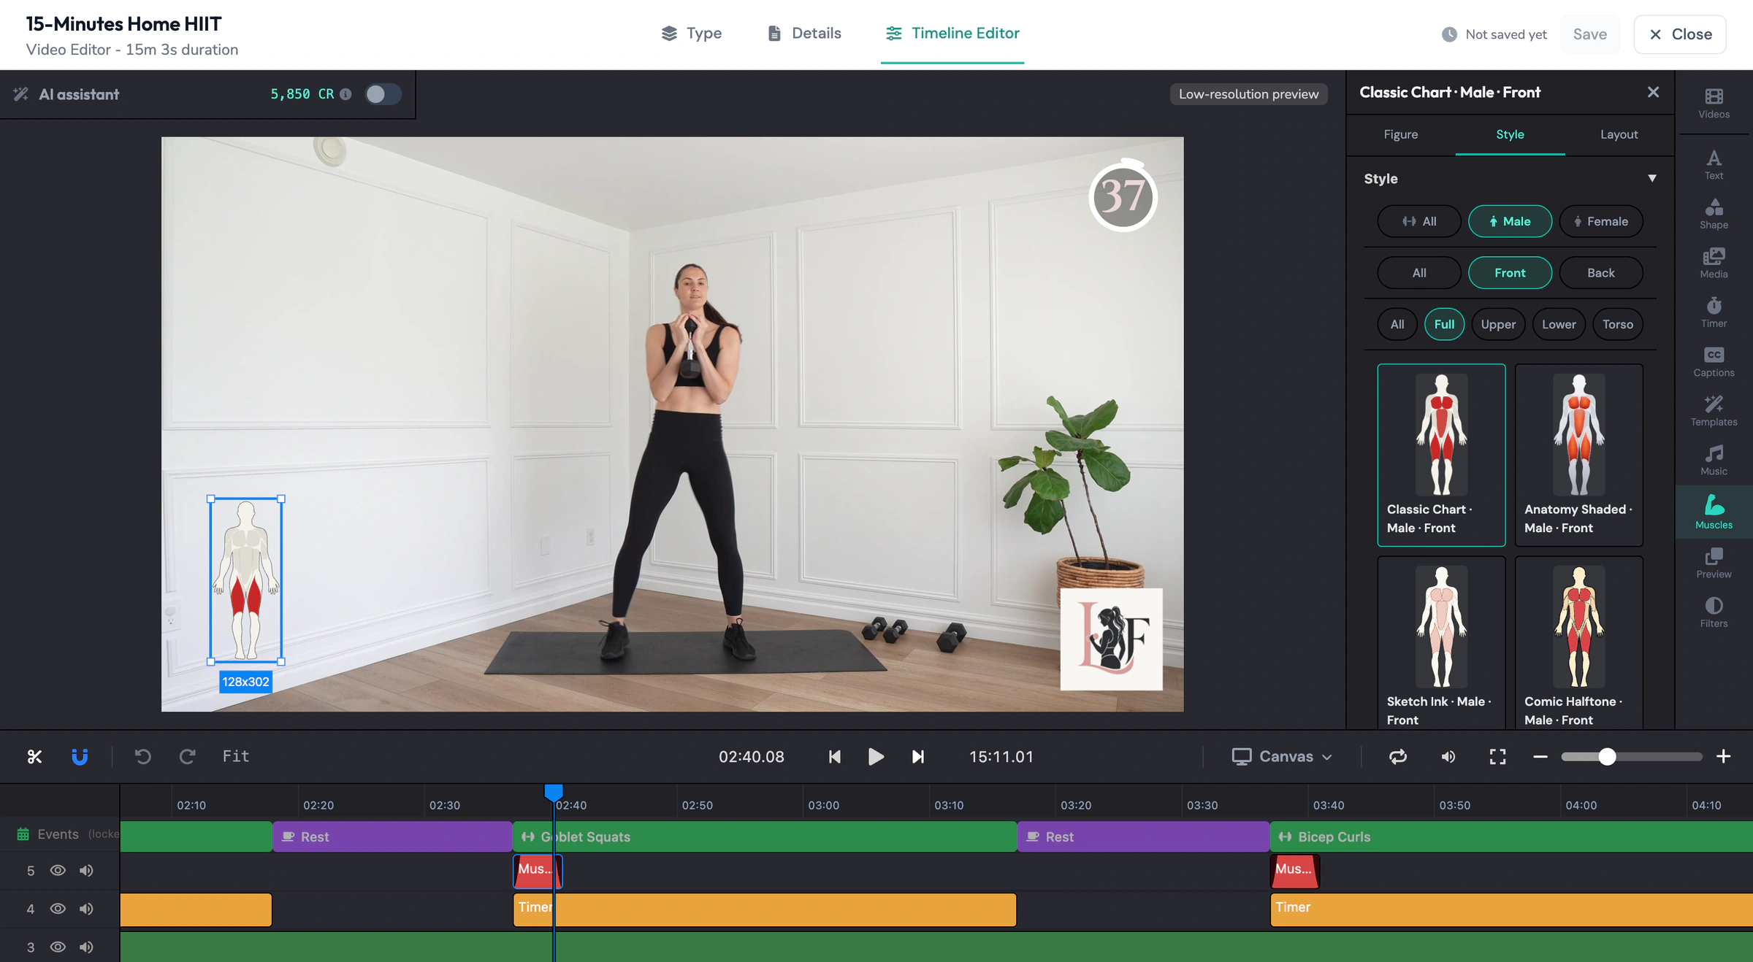1753x962 pixels.
Task: Open the Media library panel
Action: click(1714, 263)
